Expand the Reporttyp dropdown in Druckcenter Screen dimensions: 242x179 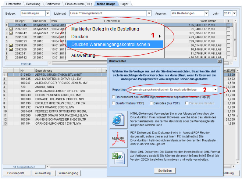[215, 90]
